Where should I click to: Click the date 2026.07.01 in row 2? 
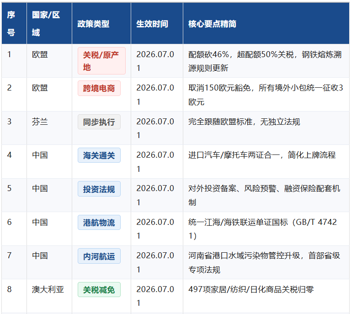(155, 95)
